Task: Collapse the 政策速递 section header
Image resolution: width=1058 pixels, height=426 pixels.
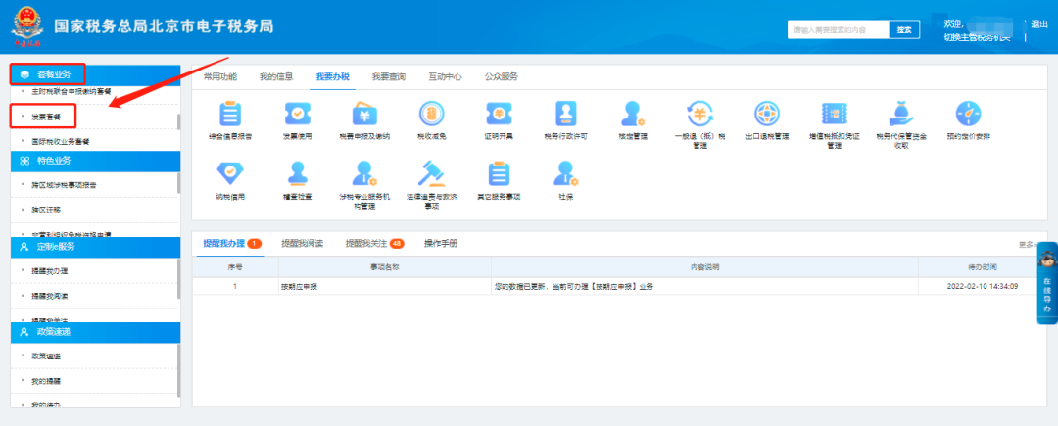Action: 95,332
